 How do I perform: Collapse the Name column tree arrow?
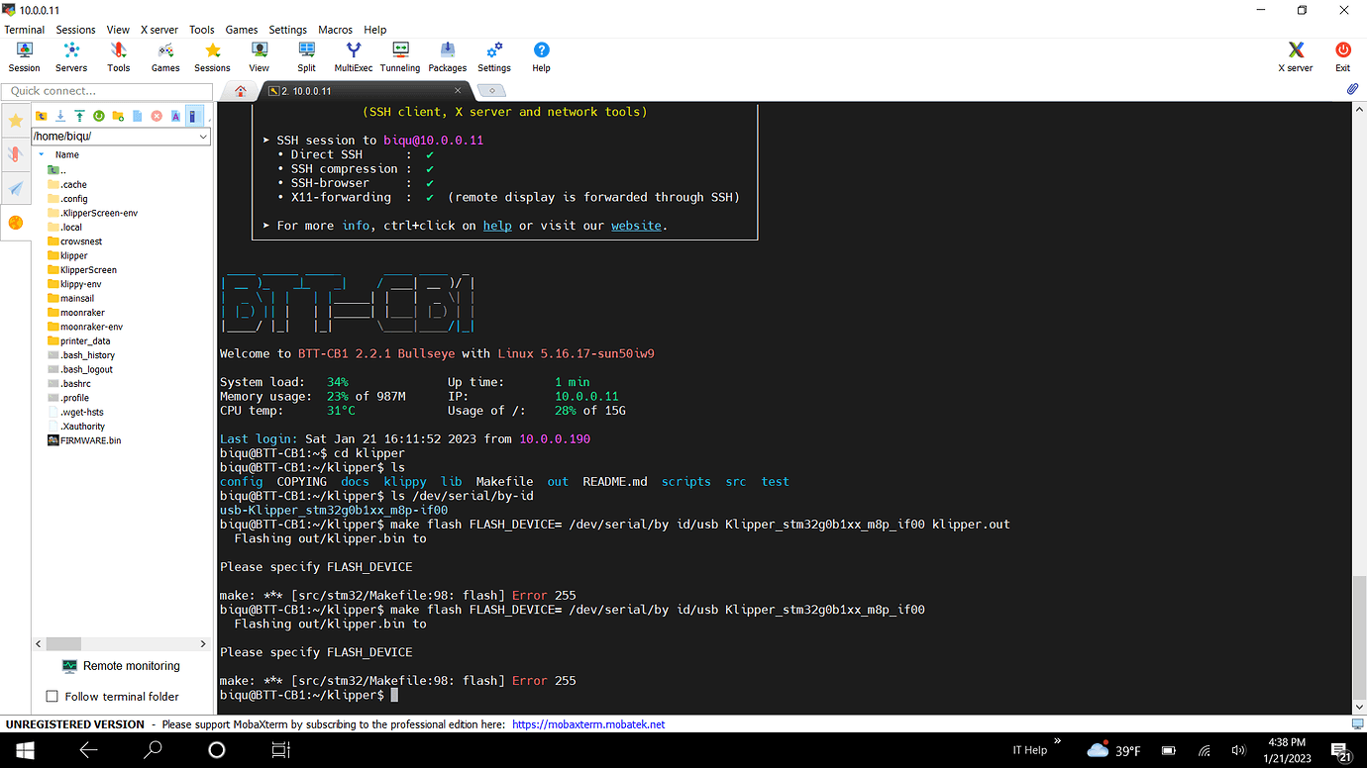[x=42, y=154]
